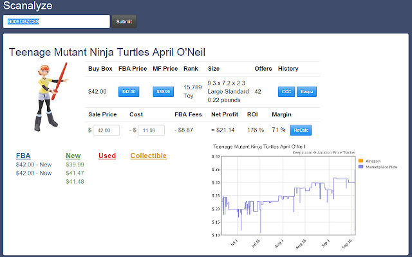Click the Amazon orange legend swatch

tap(360, 161)
